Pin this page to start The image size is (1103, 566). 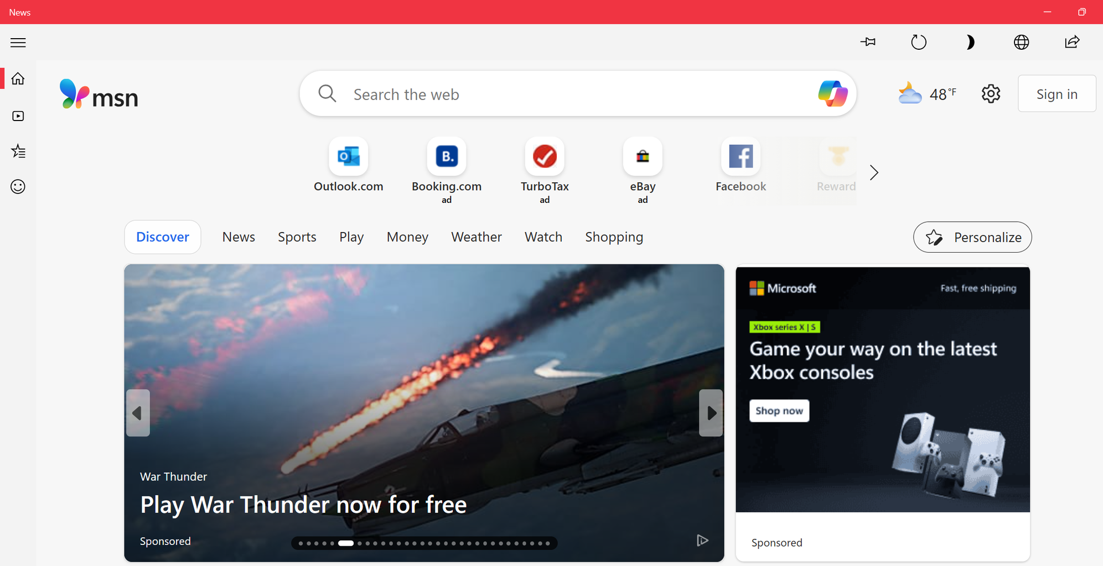(867, 41)
